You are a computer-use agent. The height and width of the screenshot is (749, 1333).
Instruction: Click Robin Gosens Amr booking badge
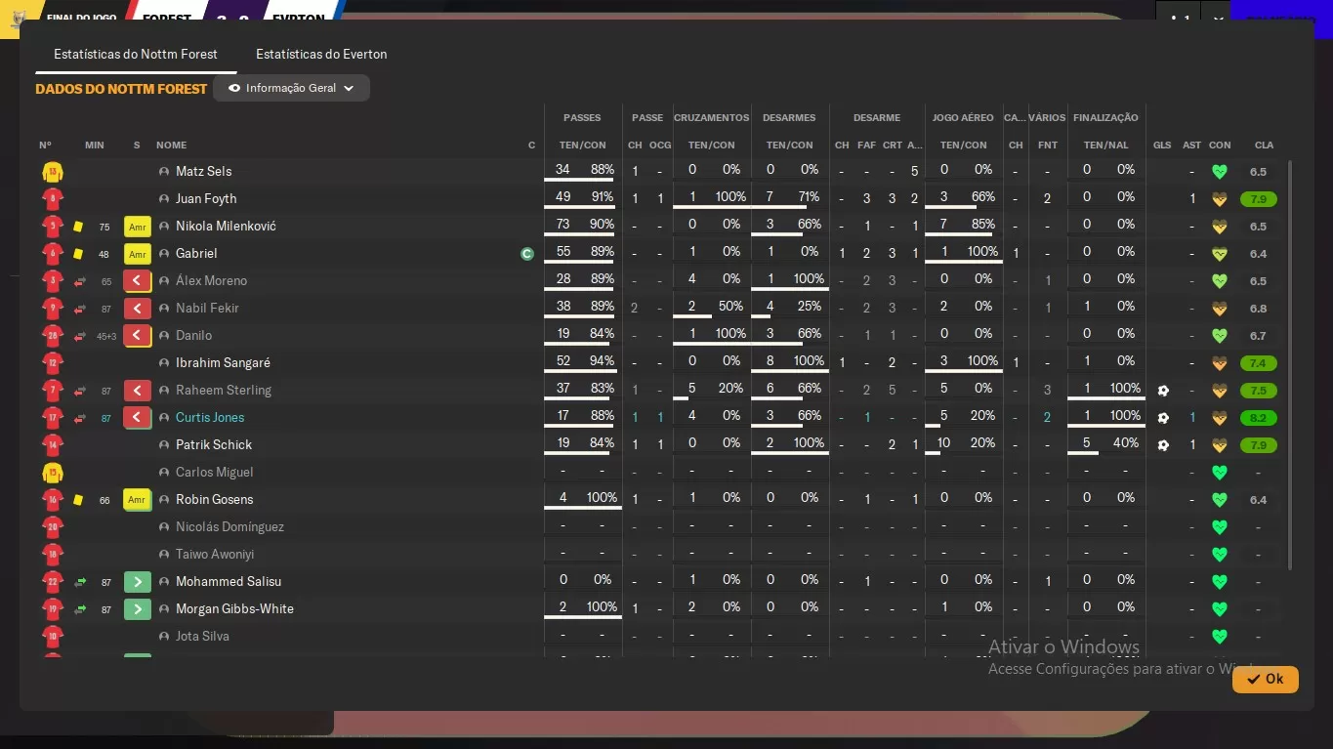click(x=137, y=500)
